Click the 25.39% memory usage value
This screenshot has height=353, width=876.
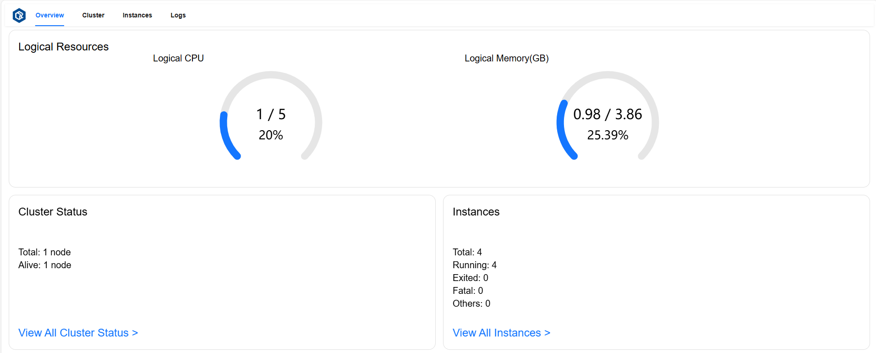pyautogui.click(x=608, y=135)
